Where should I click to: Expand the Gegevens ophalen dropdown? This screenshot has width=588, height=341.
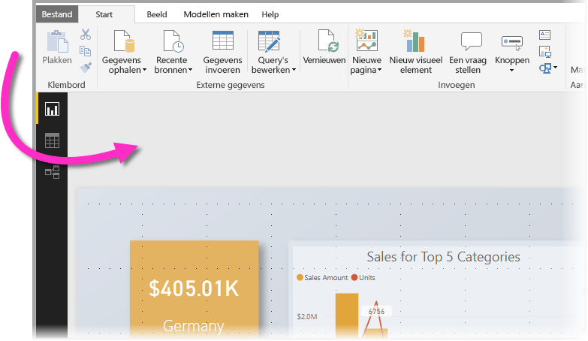(144, 70)
